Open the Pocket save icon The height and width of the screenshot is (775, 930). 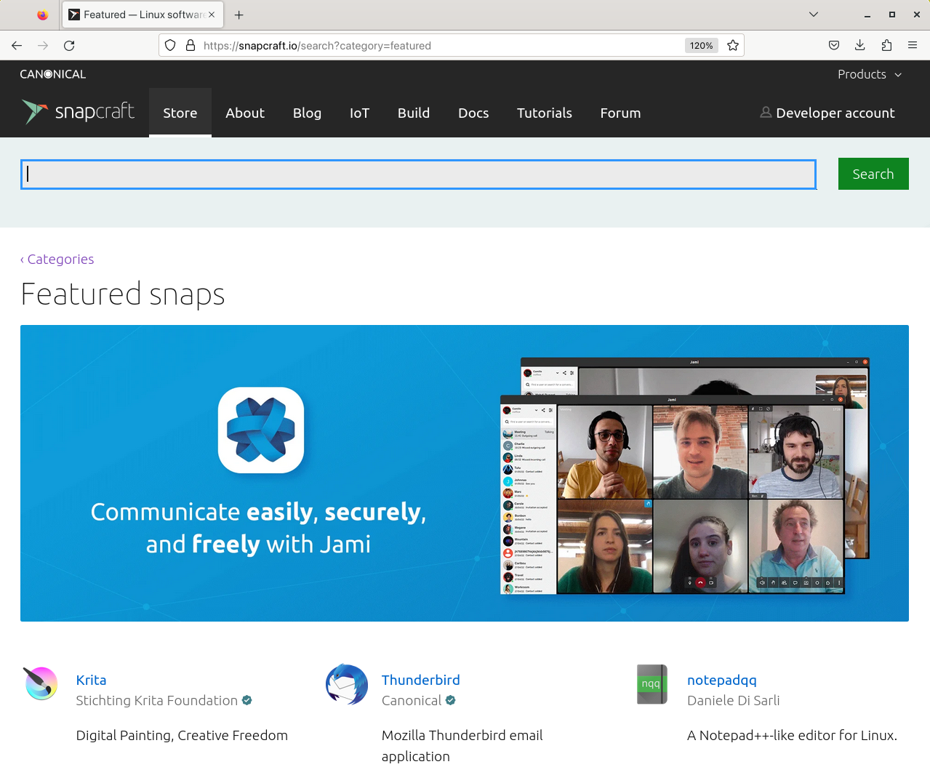click(834, 45)
